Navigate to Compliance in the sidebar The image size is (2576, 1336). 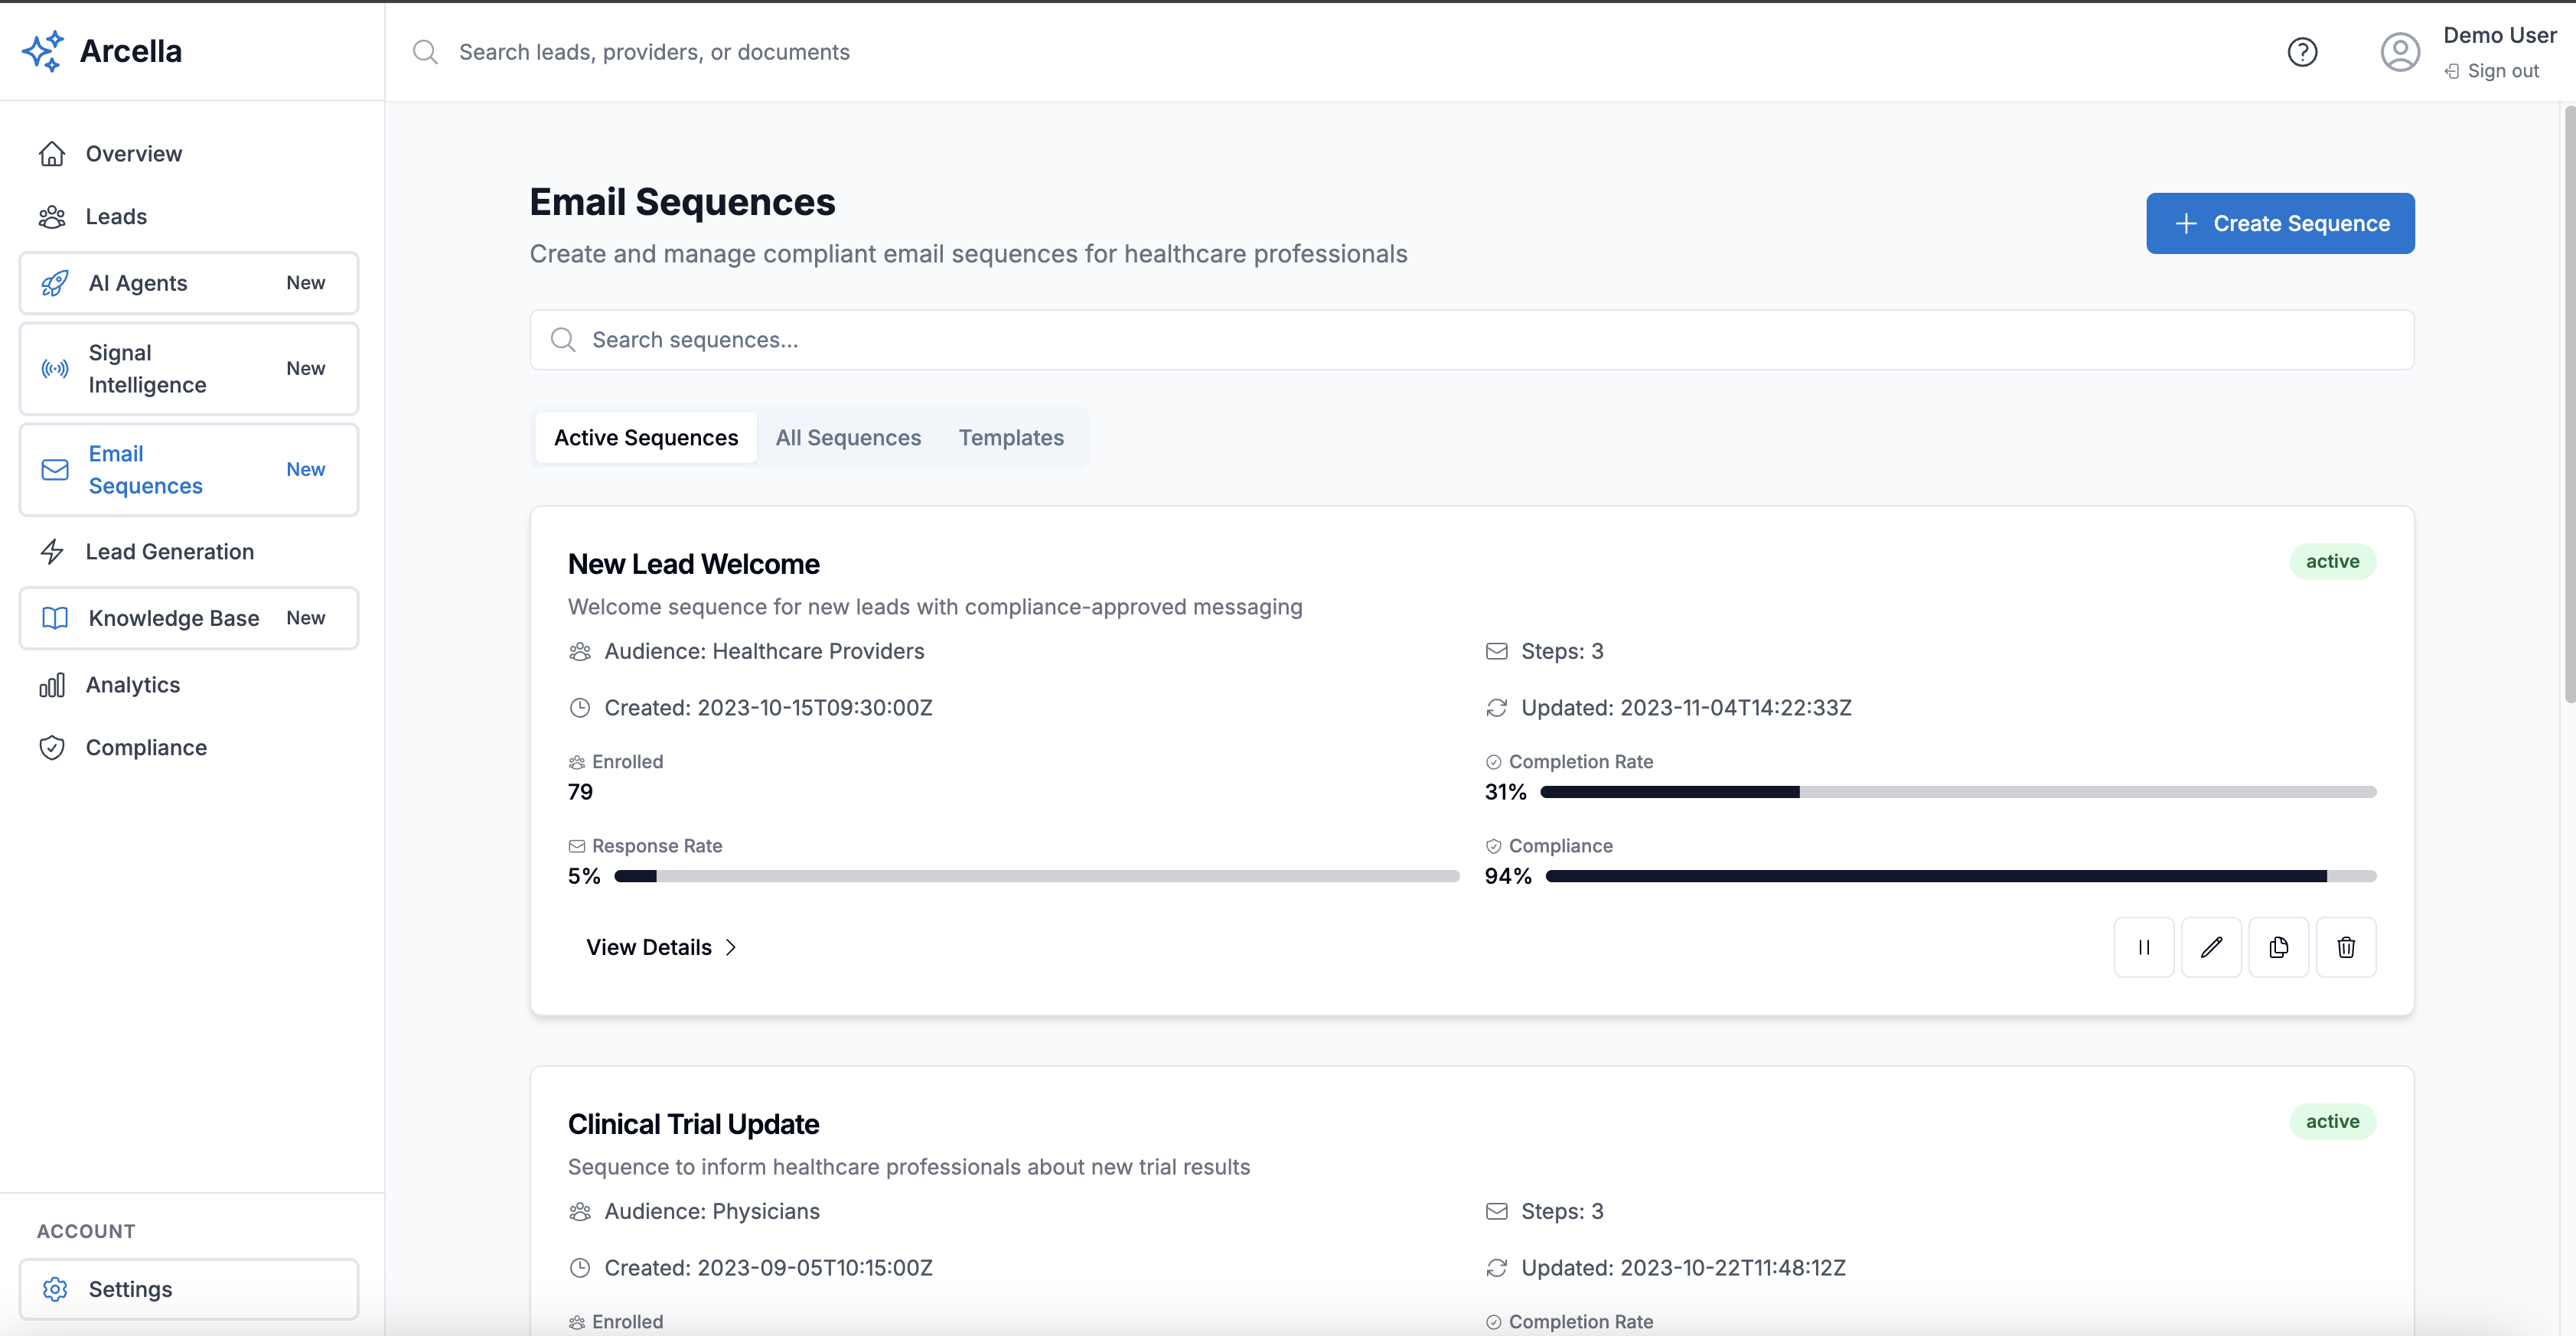click(146, 748)
